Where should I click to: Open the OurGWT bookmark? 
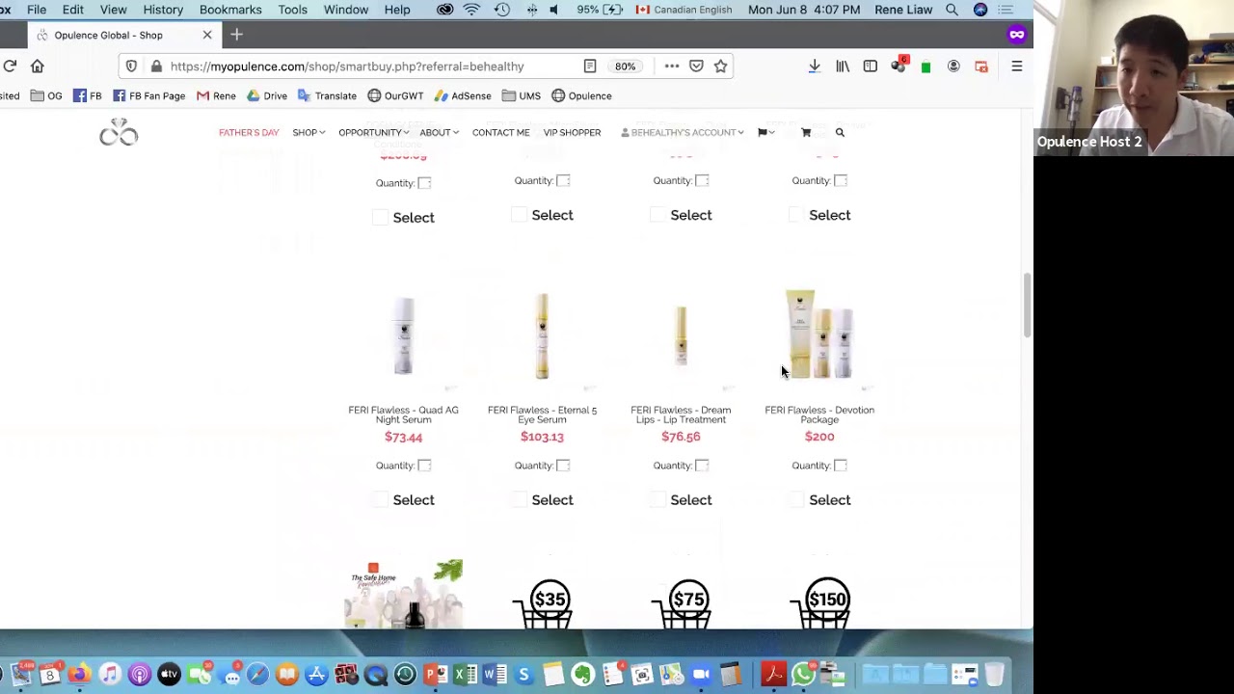[x=395, y=95]
